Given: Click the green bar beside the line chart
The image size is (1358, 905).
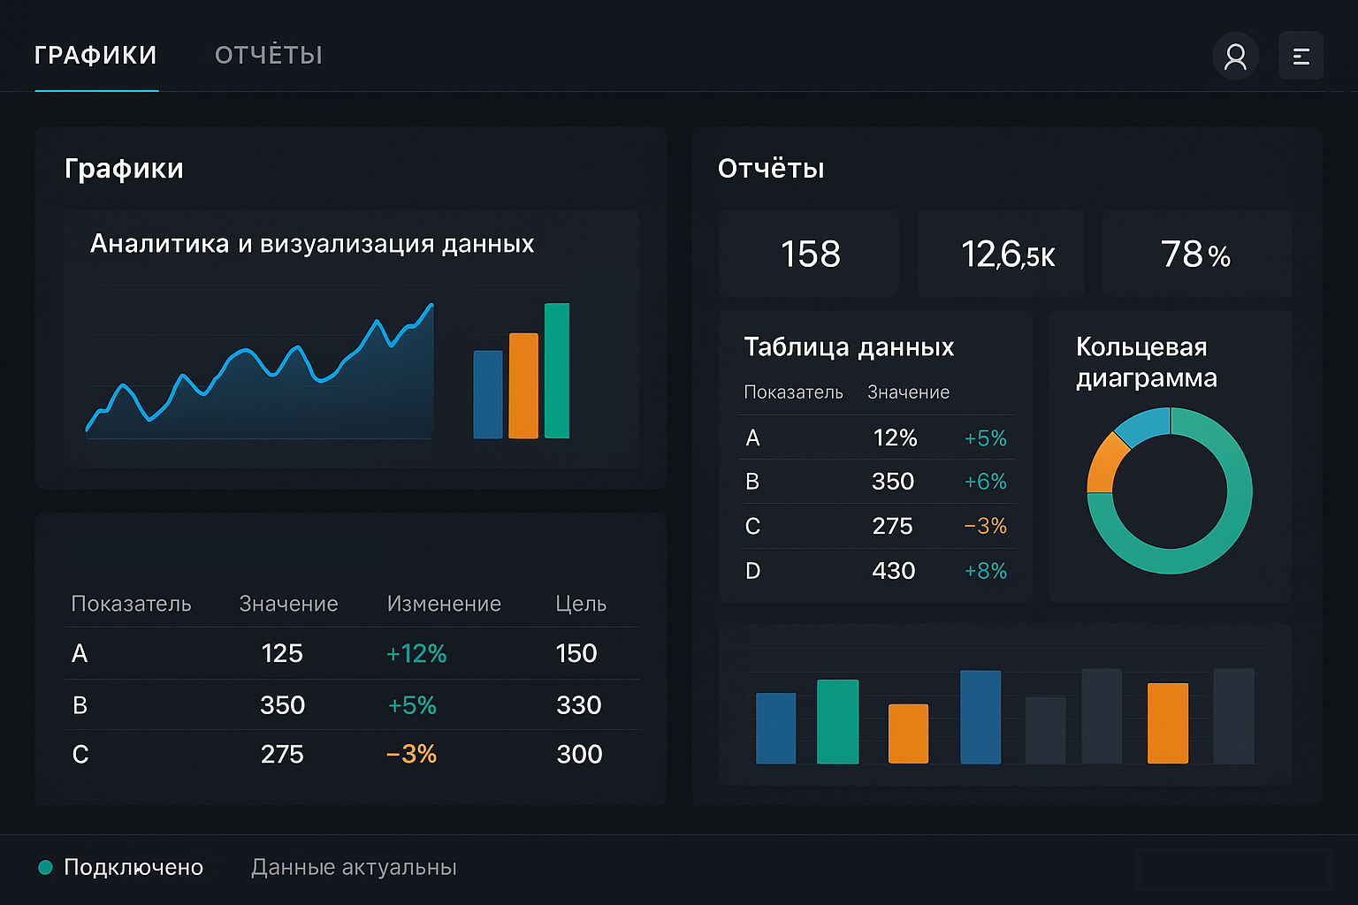Looking at the screenshot, I should point(557,370).
